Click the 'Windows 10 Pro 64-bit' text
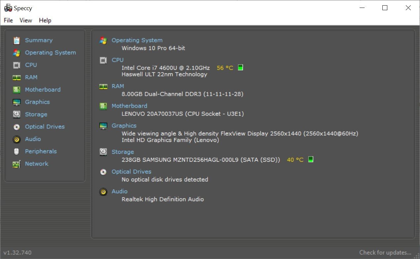Screen dimensions: 420x259 [x=153, y=48]
